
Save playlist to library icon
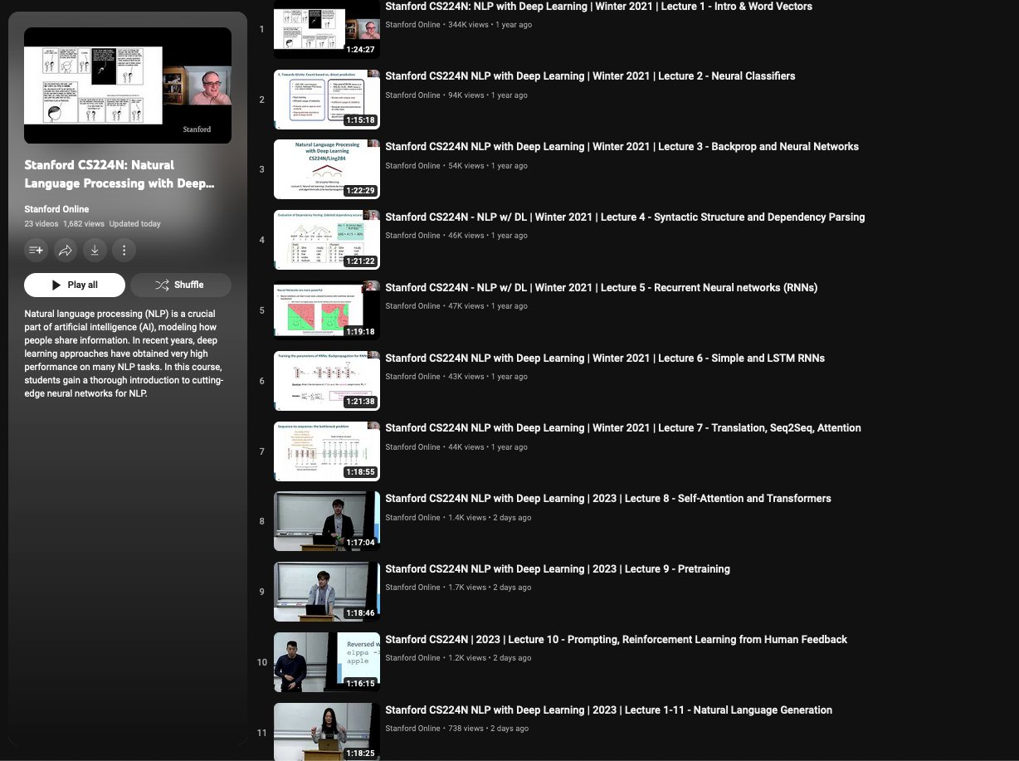click(x=37, y=250)
